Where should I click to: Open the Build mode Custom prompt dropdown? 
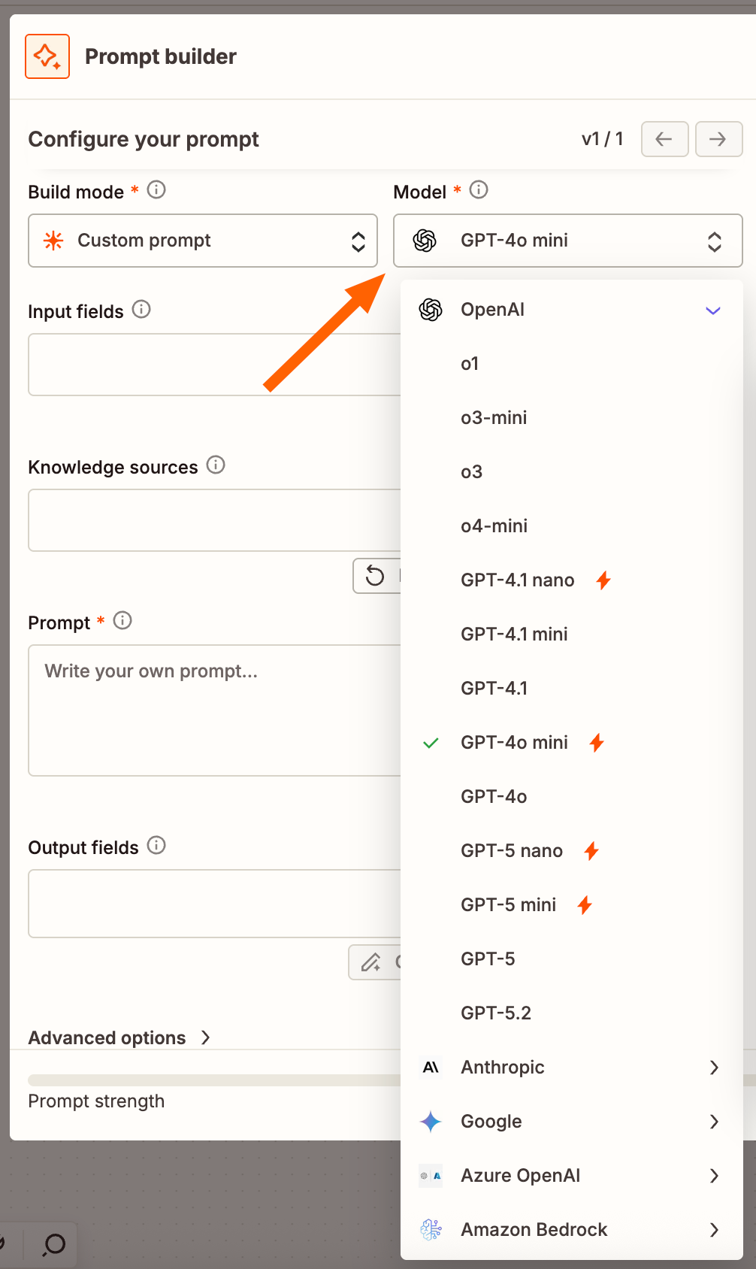coord(203,241)
